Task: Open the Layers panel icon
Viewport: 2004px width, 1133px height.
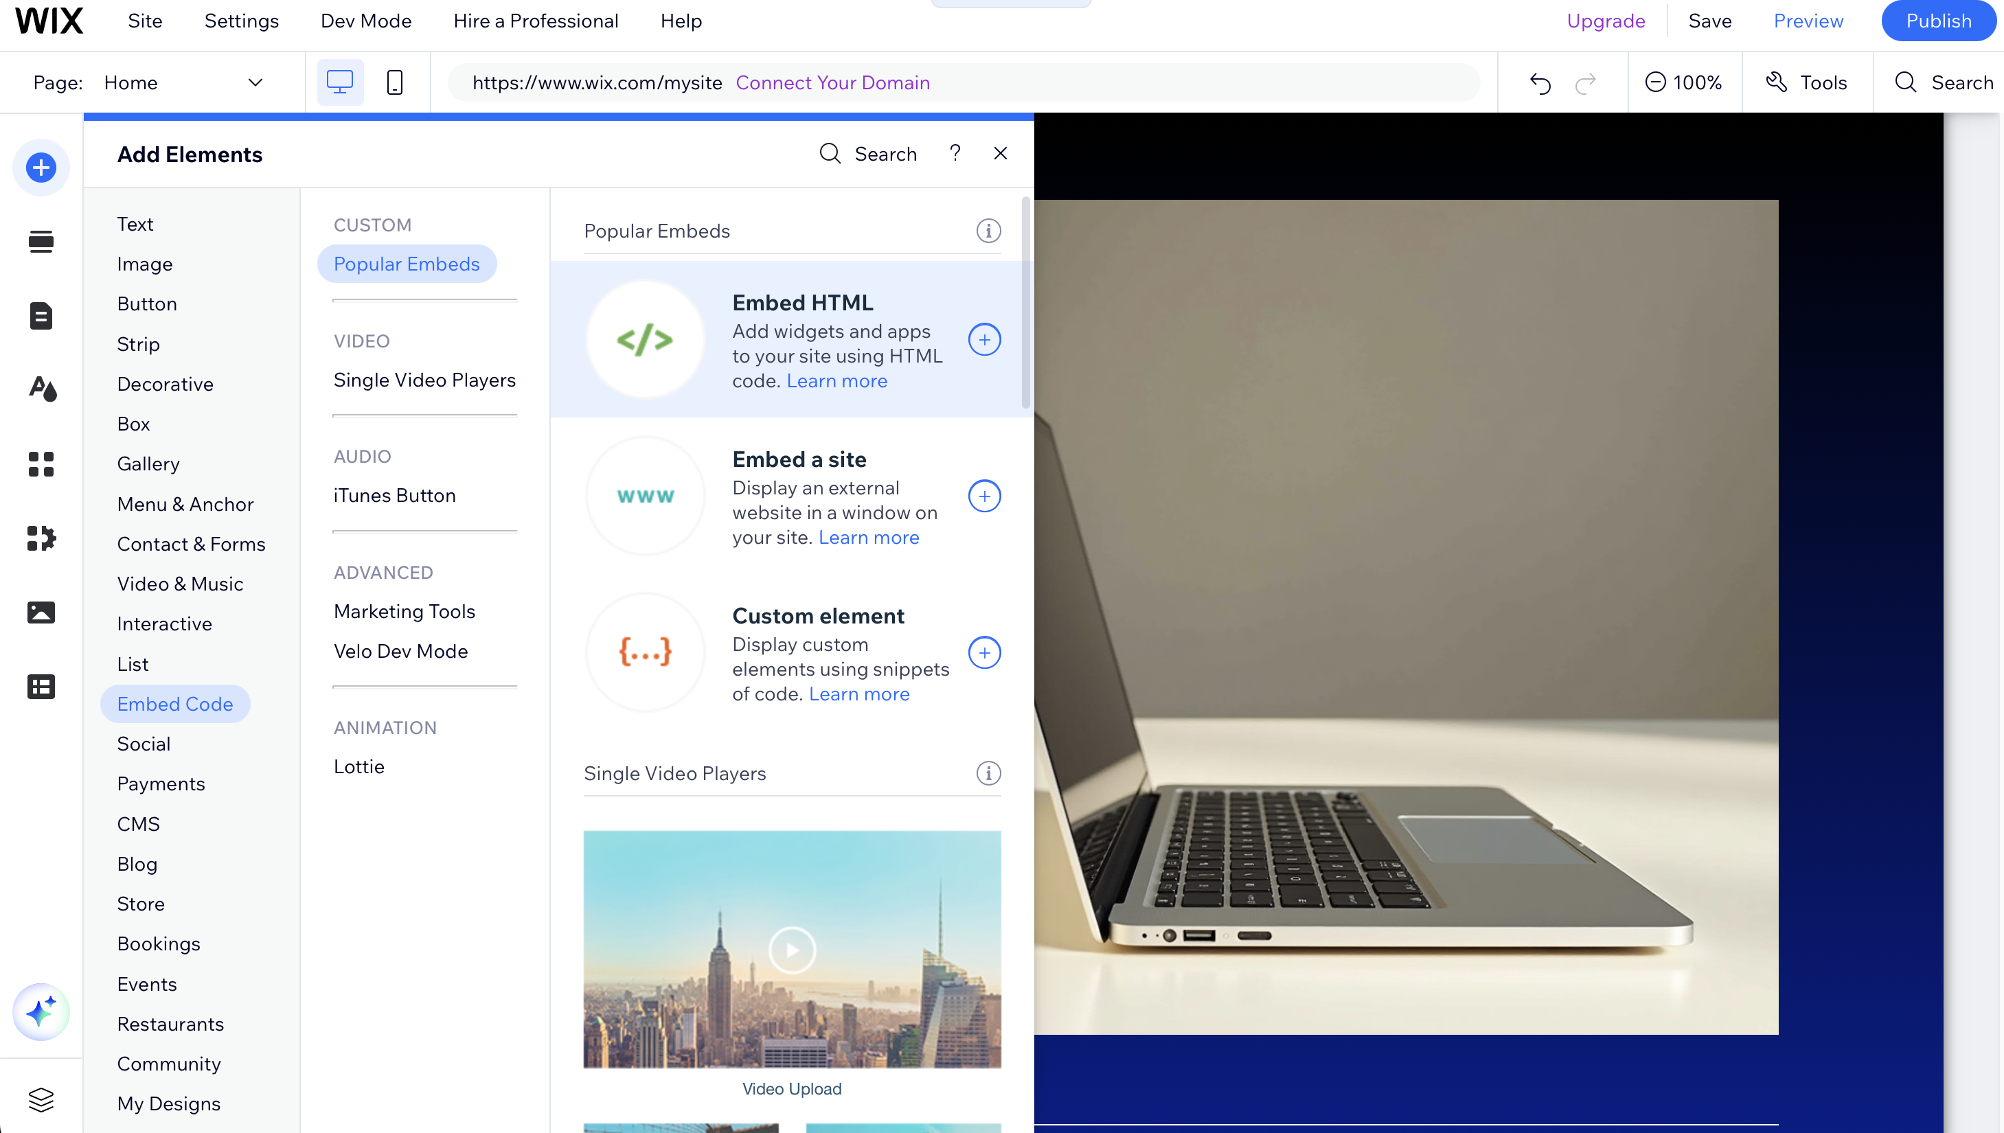Action: 41,1099
